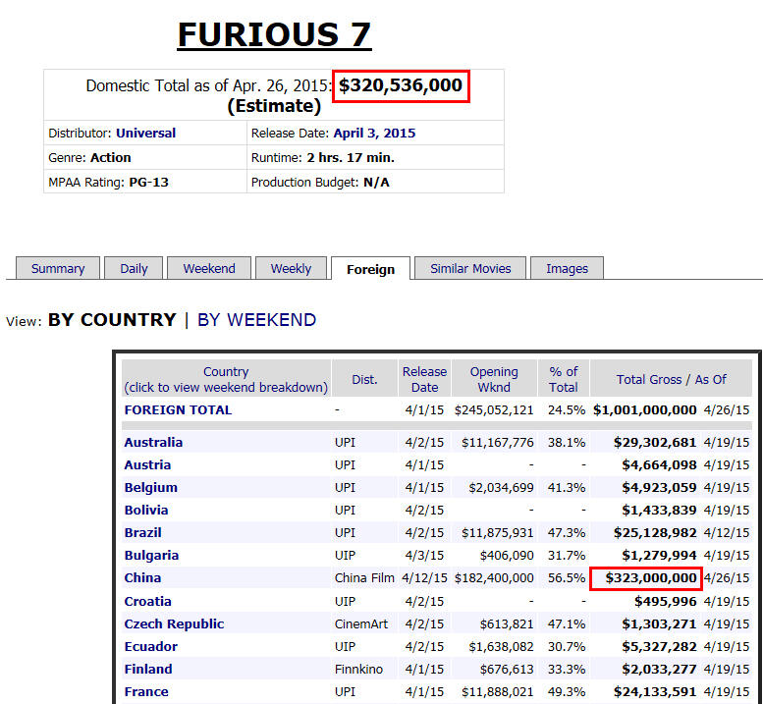Click the Country column header

[x=226, y=379]
